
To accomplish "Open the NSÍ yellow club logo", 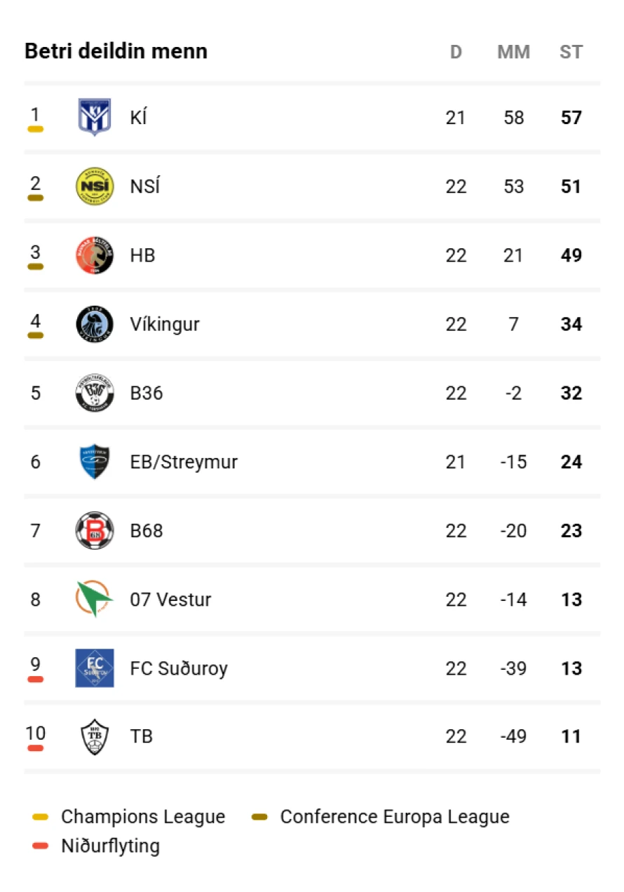I will coord(95,187).
